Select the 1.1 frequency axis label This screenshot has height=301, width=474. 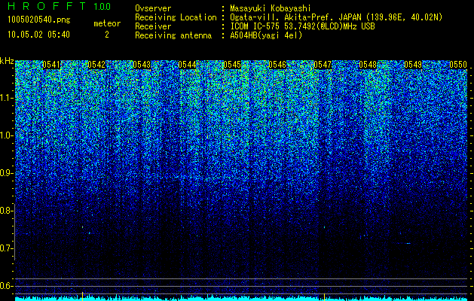point(7,98)
